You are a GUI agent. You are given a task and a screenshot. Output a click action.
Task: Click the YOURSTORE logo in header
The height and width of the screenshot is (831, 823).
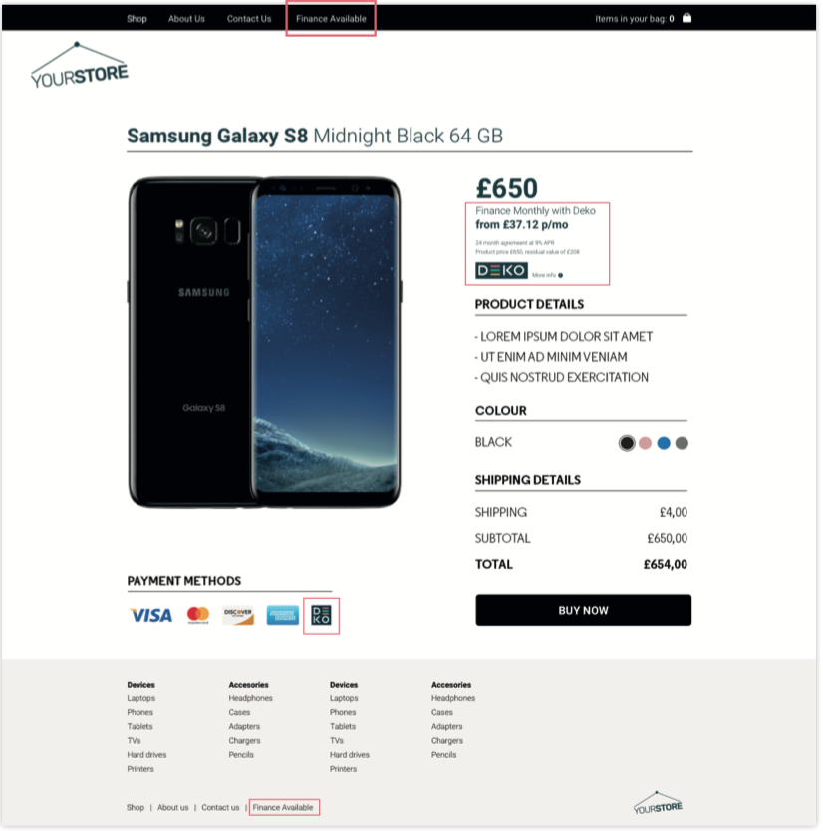click(x=80, y=65)
